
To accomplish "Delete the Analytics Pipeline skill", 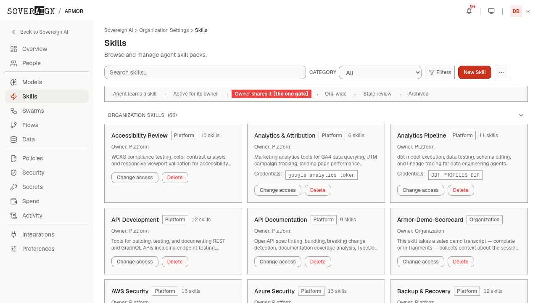I will [461, 190].
